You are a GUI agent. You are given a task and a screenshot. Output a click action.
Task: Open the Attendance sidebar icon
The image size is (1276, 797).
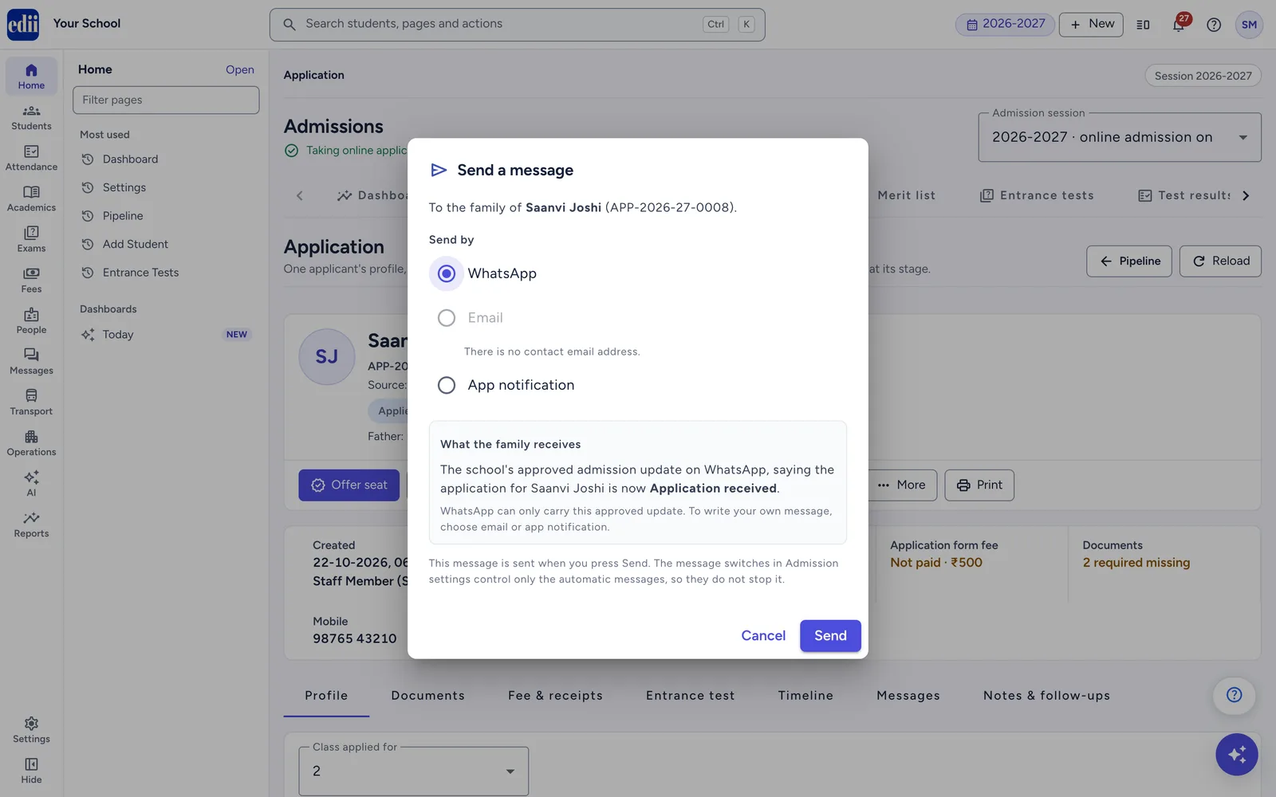tap(31, 159)
